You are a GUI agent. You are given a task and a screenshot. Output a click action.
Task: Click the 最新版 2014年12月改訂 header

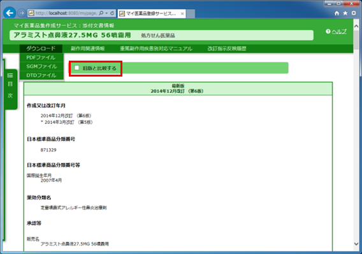(x=178, y=89)
